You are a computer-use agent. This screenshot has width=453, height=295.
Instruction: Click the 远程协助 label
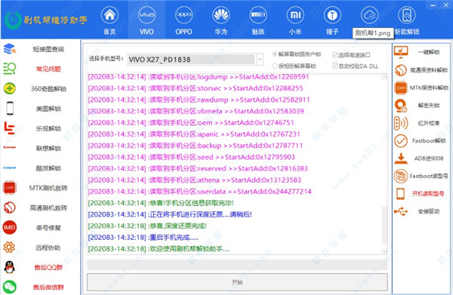[x=48, y=247]
